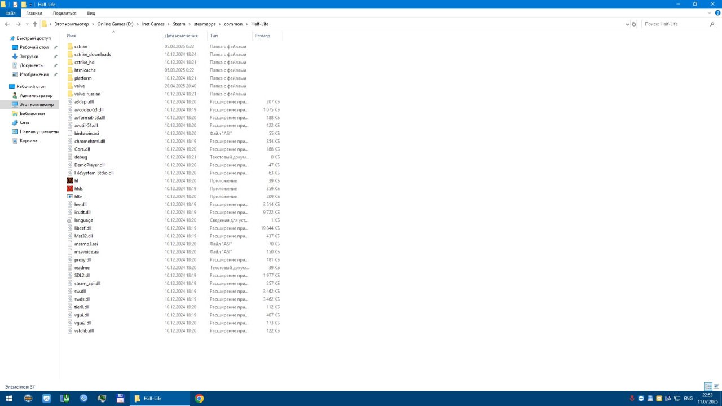Select the language setup info file icon

click(x=70, y=220)
